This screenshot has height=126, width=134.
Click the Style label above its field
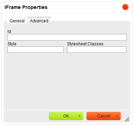12,44
